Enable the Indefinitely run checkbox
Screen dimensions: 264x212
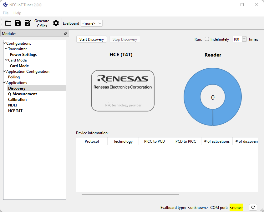pyautogui.click(x=207, y=39)
